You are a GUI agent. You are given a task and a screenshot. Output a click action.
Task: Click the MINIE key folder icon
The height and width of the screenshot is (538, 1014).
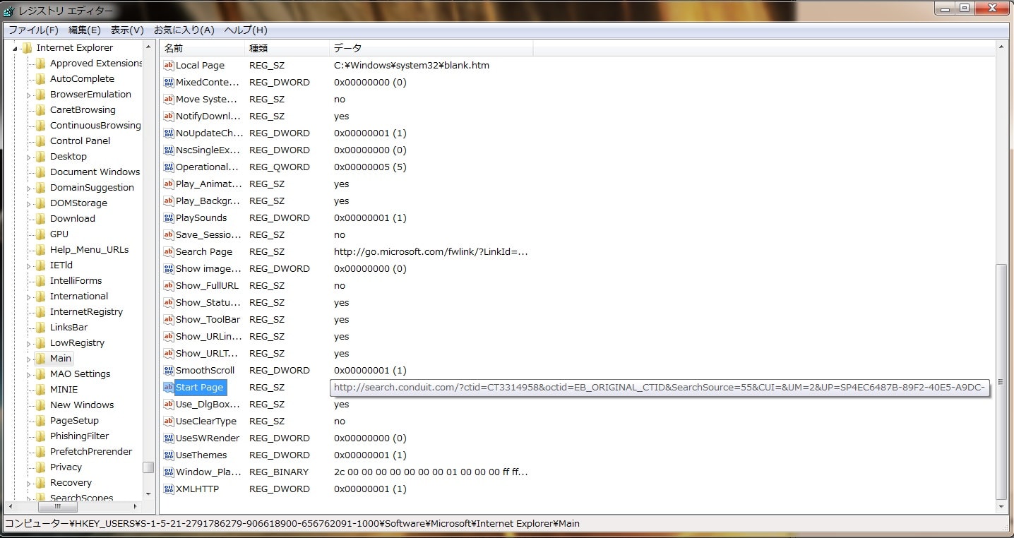tap(41, 389)
